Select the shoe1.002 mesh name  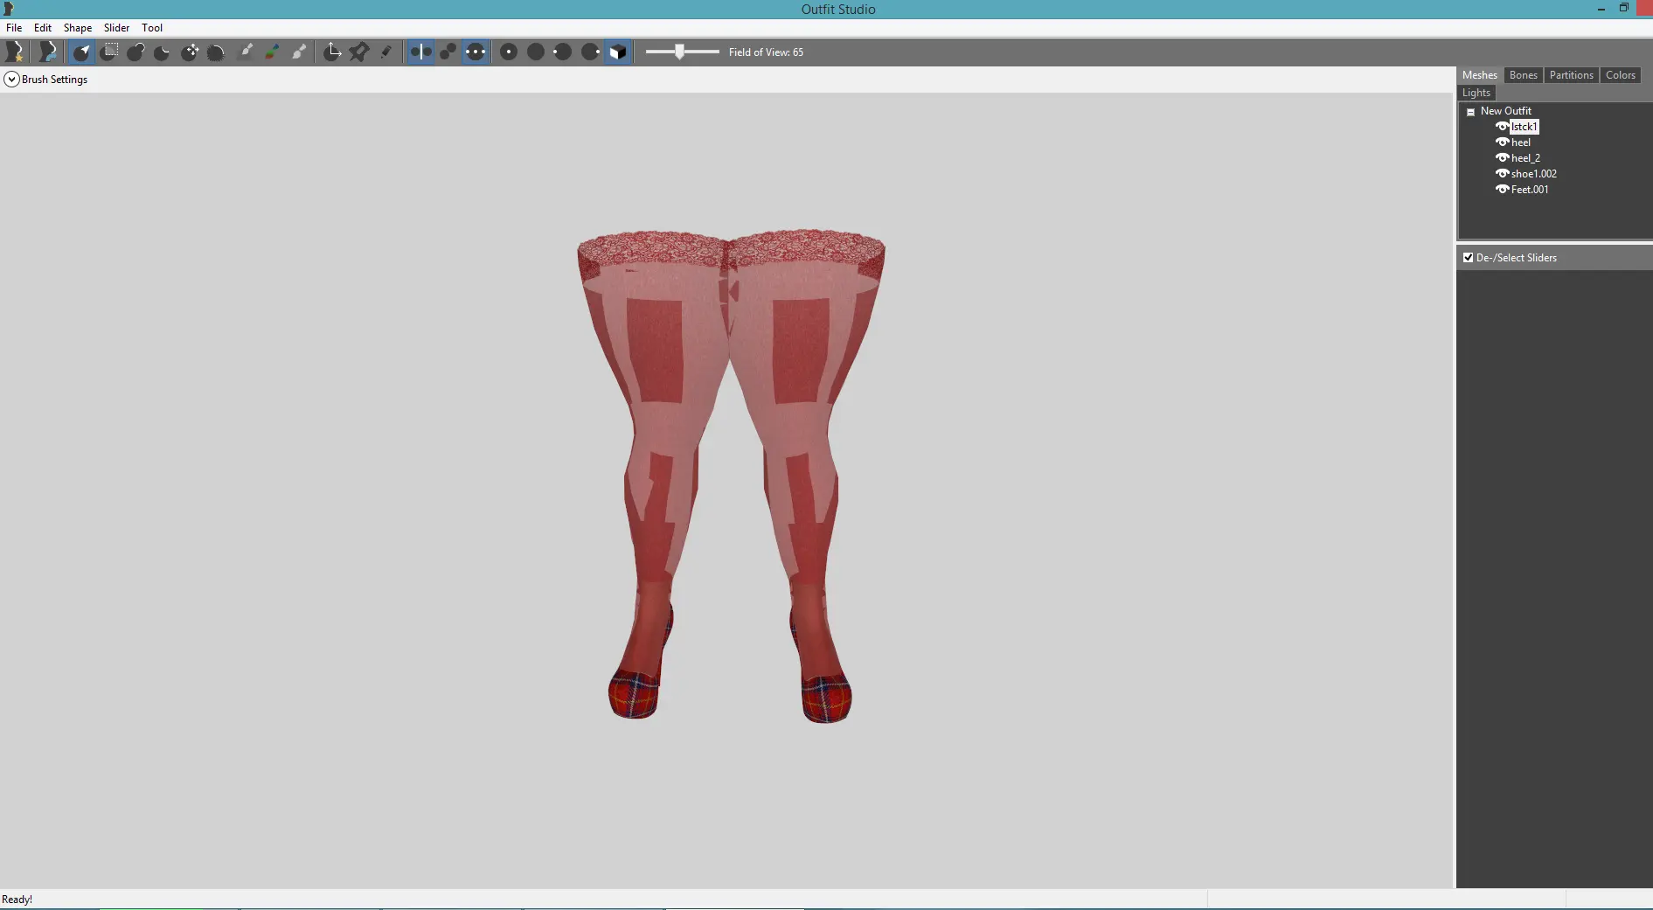tap(1533, 174)
